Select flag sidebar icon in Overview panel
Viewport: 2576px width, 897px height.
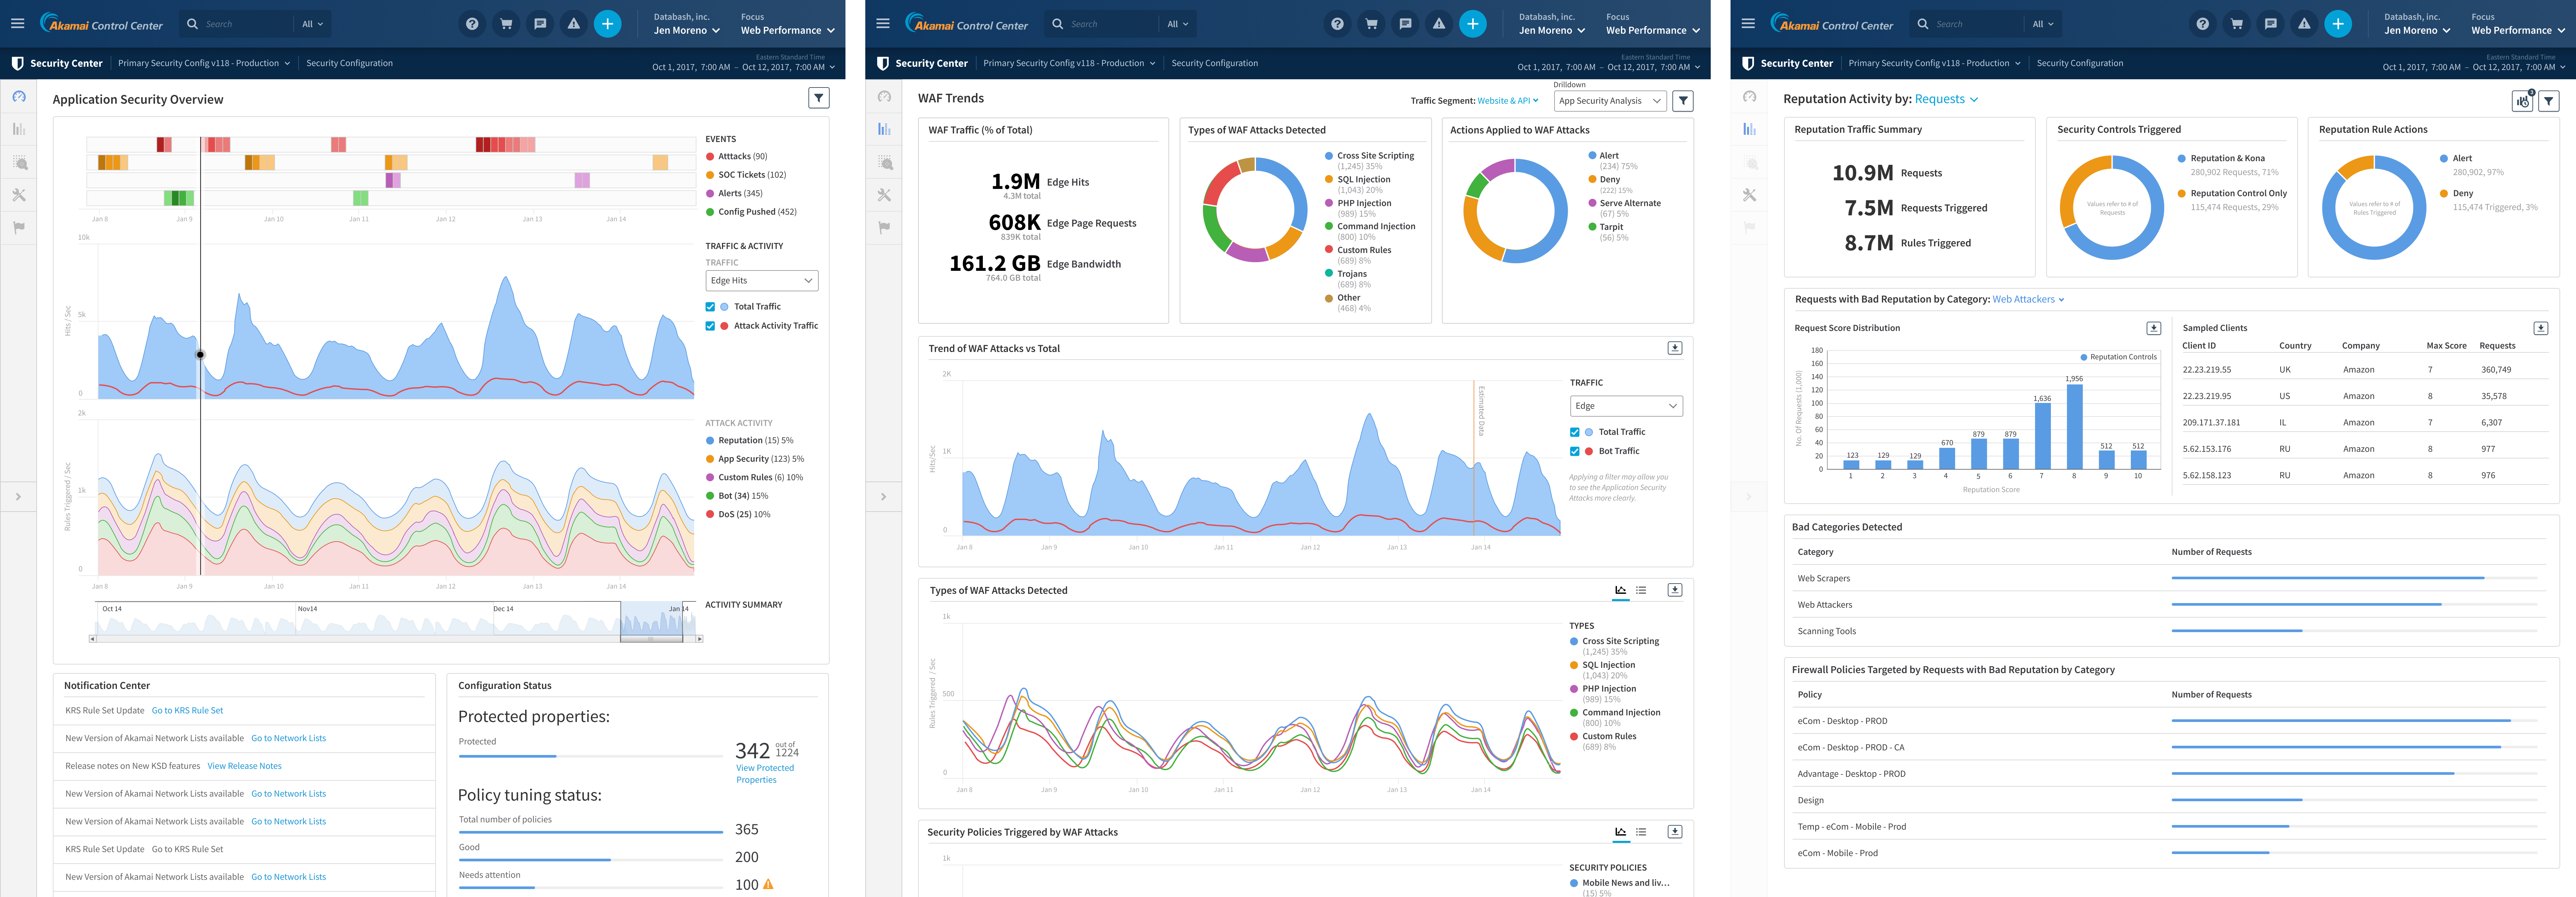(x=19, y=228)
